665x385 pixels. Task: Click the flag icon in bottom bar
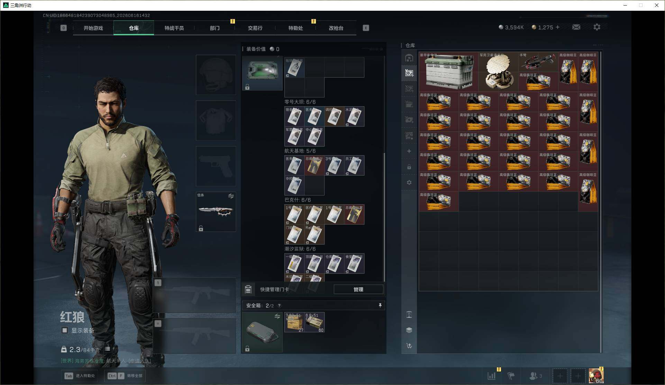point(511,376)
